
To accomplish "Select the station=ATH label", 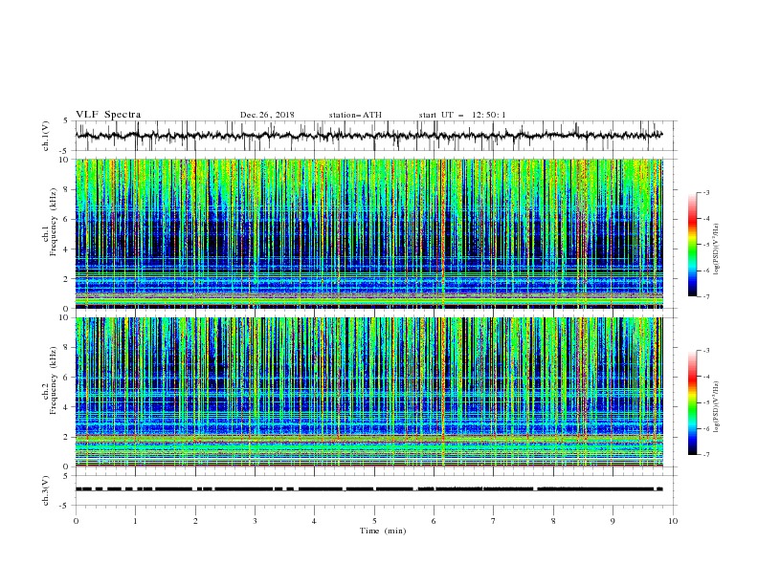I will 355,115.
